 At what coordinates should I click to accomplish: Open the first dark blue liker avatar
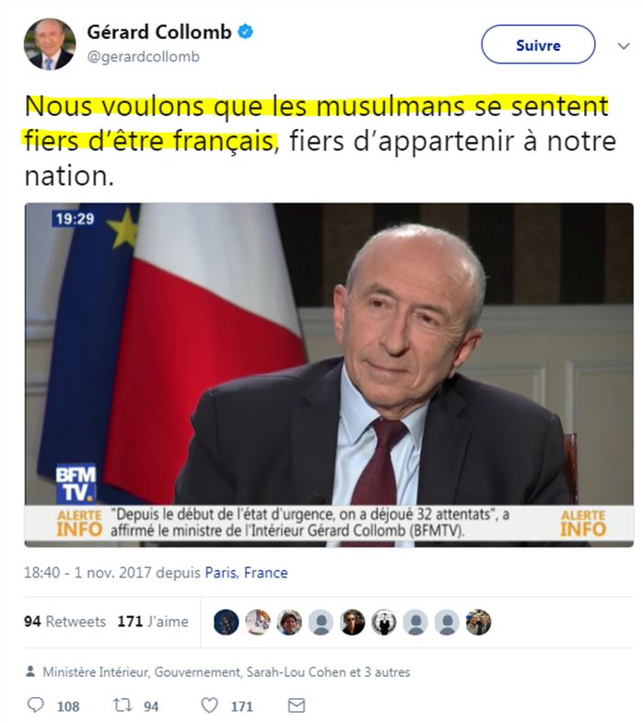click(226, 622)
